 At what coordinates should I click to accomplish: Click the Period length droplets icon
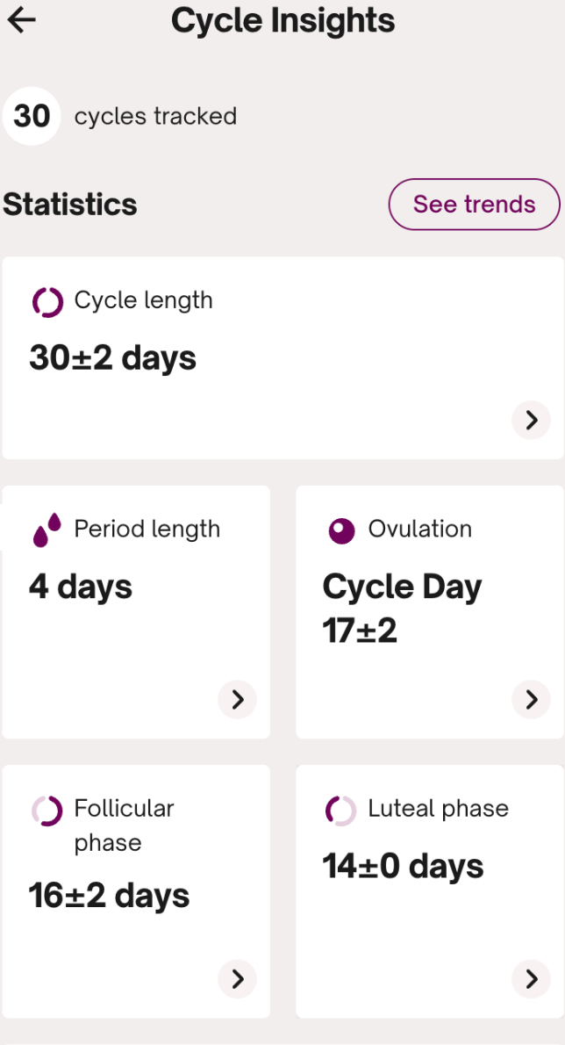tap(47, 530)
